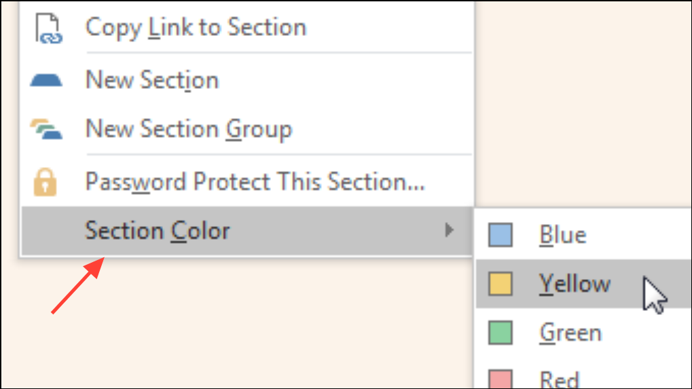Click blank note page above the color submenu
The image size is (692, 389).
[x=583, y=104]
